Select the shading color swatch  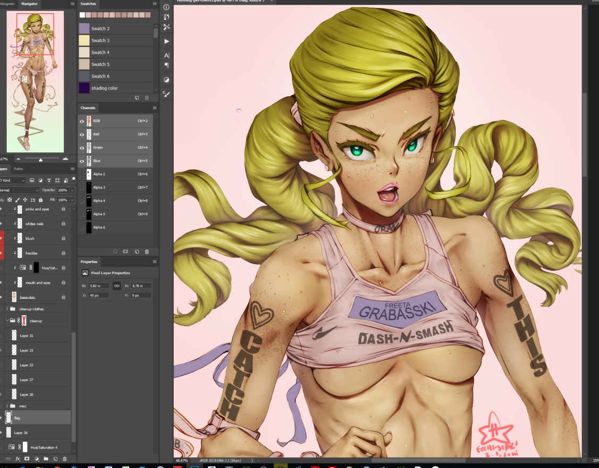84,88
